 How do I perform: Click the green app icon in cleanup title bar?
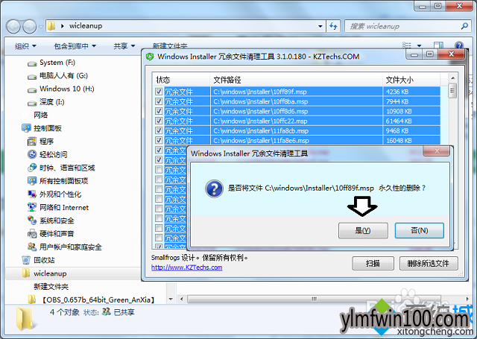[x=150, y=57]
